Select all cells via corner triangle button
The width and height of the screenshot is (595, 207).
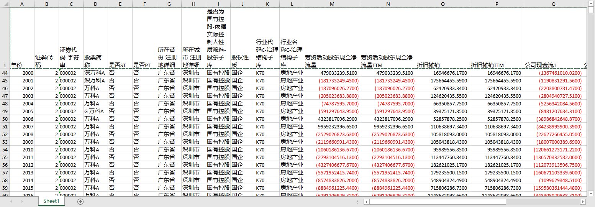point(5,4)
